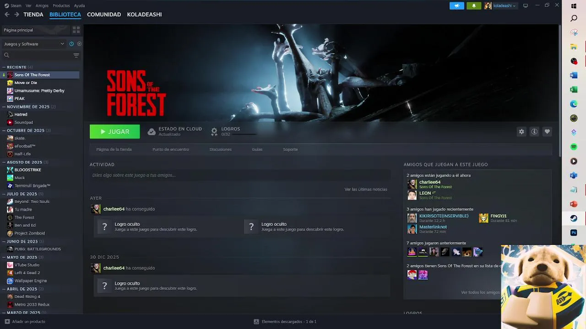Select Left 4 Dead 2 in library

27,273
